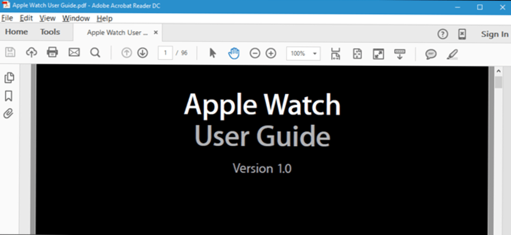Switch to the Tools tab
The image size is (511, 235).
(x=50, y=32)
